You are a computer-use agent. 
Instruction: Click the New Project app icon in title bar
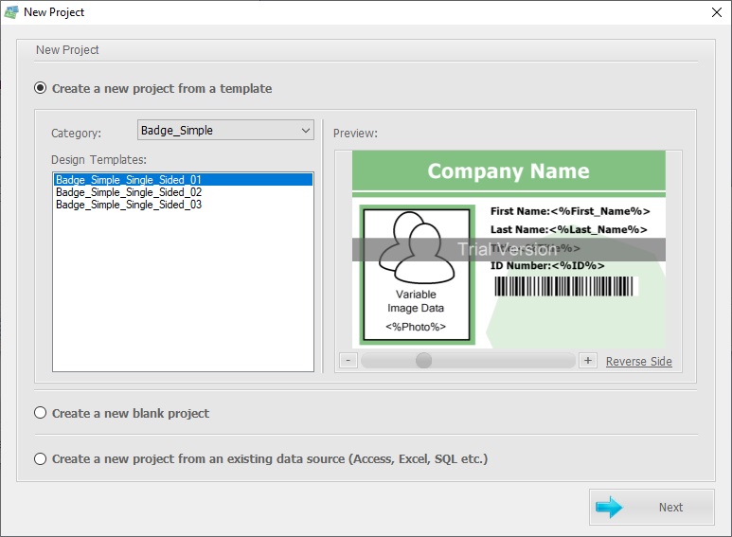tap(11, 12)
